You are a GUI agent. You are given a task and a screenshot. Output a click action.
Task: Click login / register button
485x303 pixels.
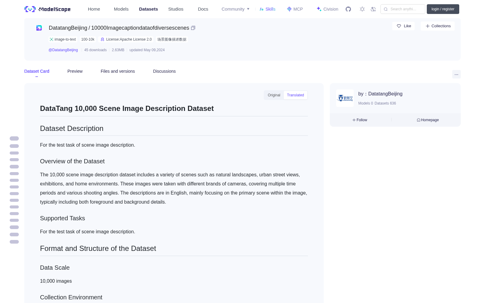tap(443, 9)
